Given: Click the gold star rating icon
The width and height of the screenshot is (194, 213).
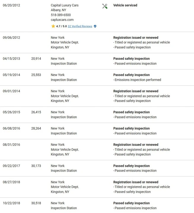Looking at the screenshot, I should [x=53, y=26].
